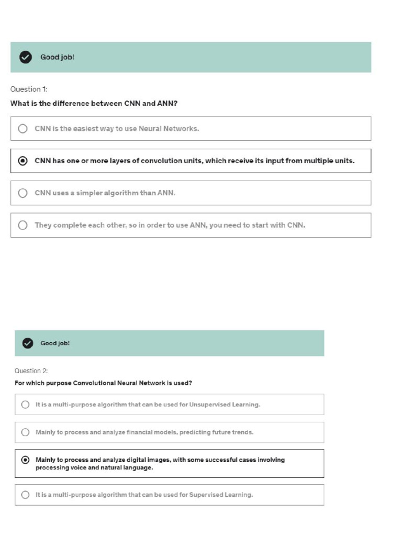Select radio button for 'CNN uses a simpler algorithm'
The image size is (402, 536).
point(23,193)
